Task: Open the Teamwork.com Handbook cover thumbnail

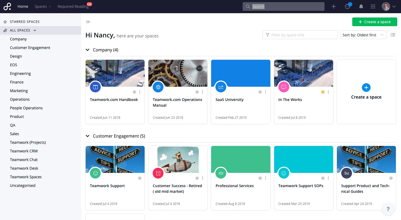Action: [x=115, y=73]
